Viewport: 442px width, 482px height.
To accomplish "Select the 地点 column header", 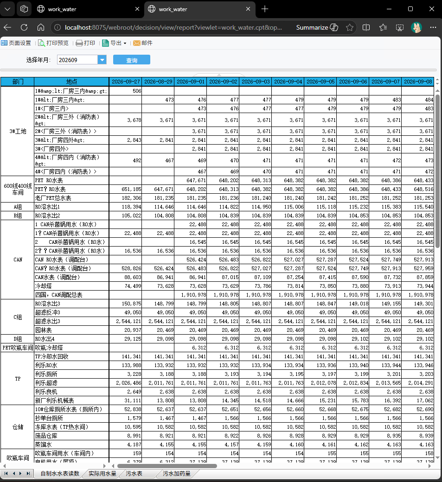I will click(72, 82).
